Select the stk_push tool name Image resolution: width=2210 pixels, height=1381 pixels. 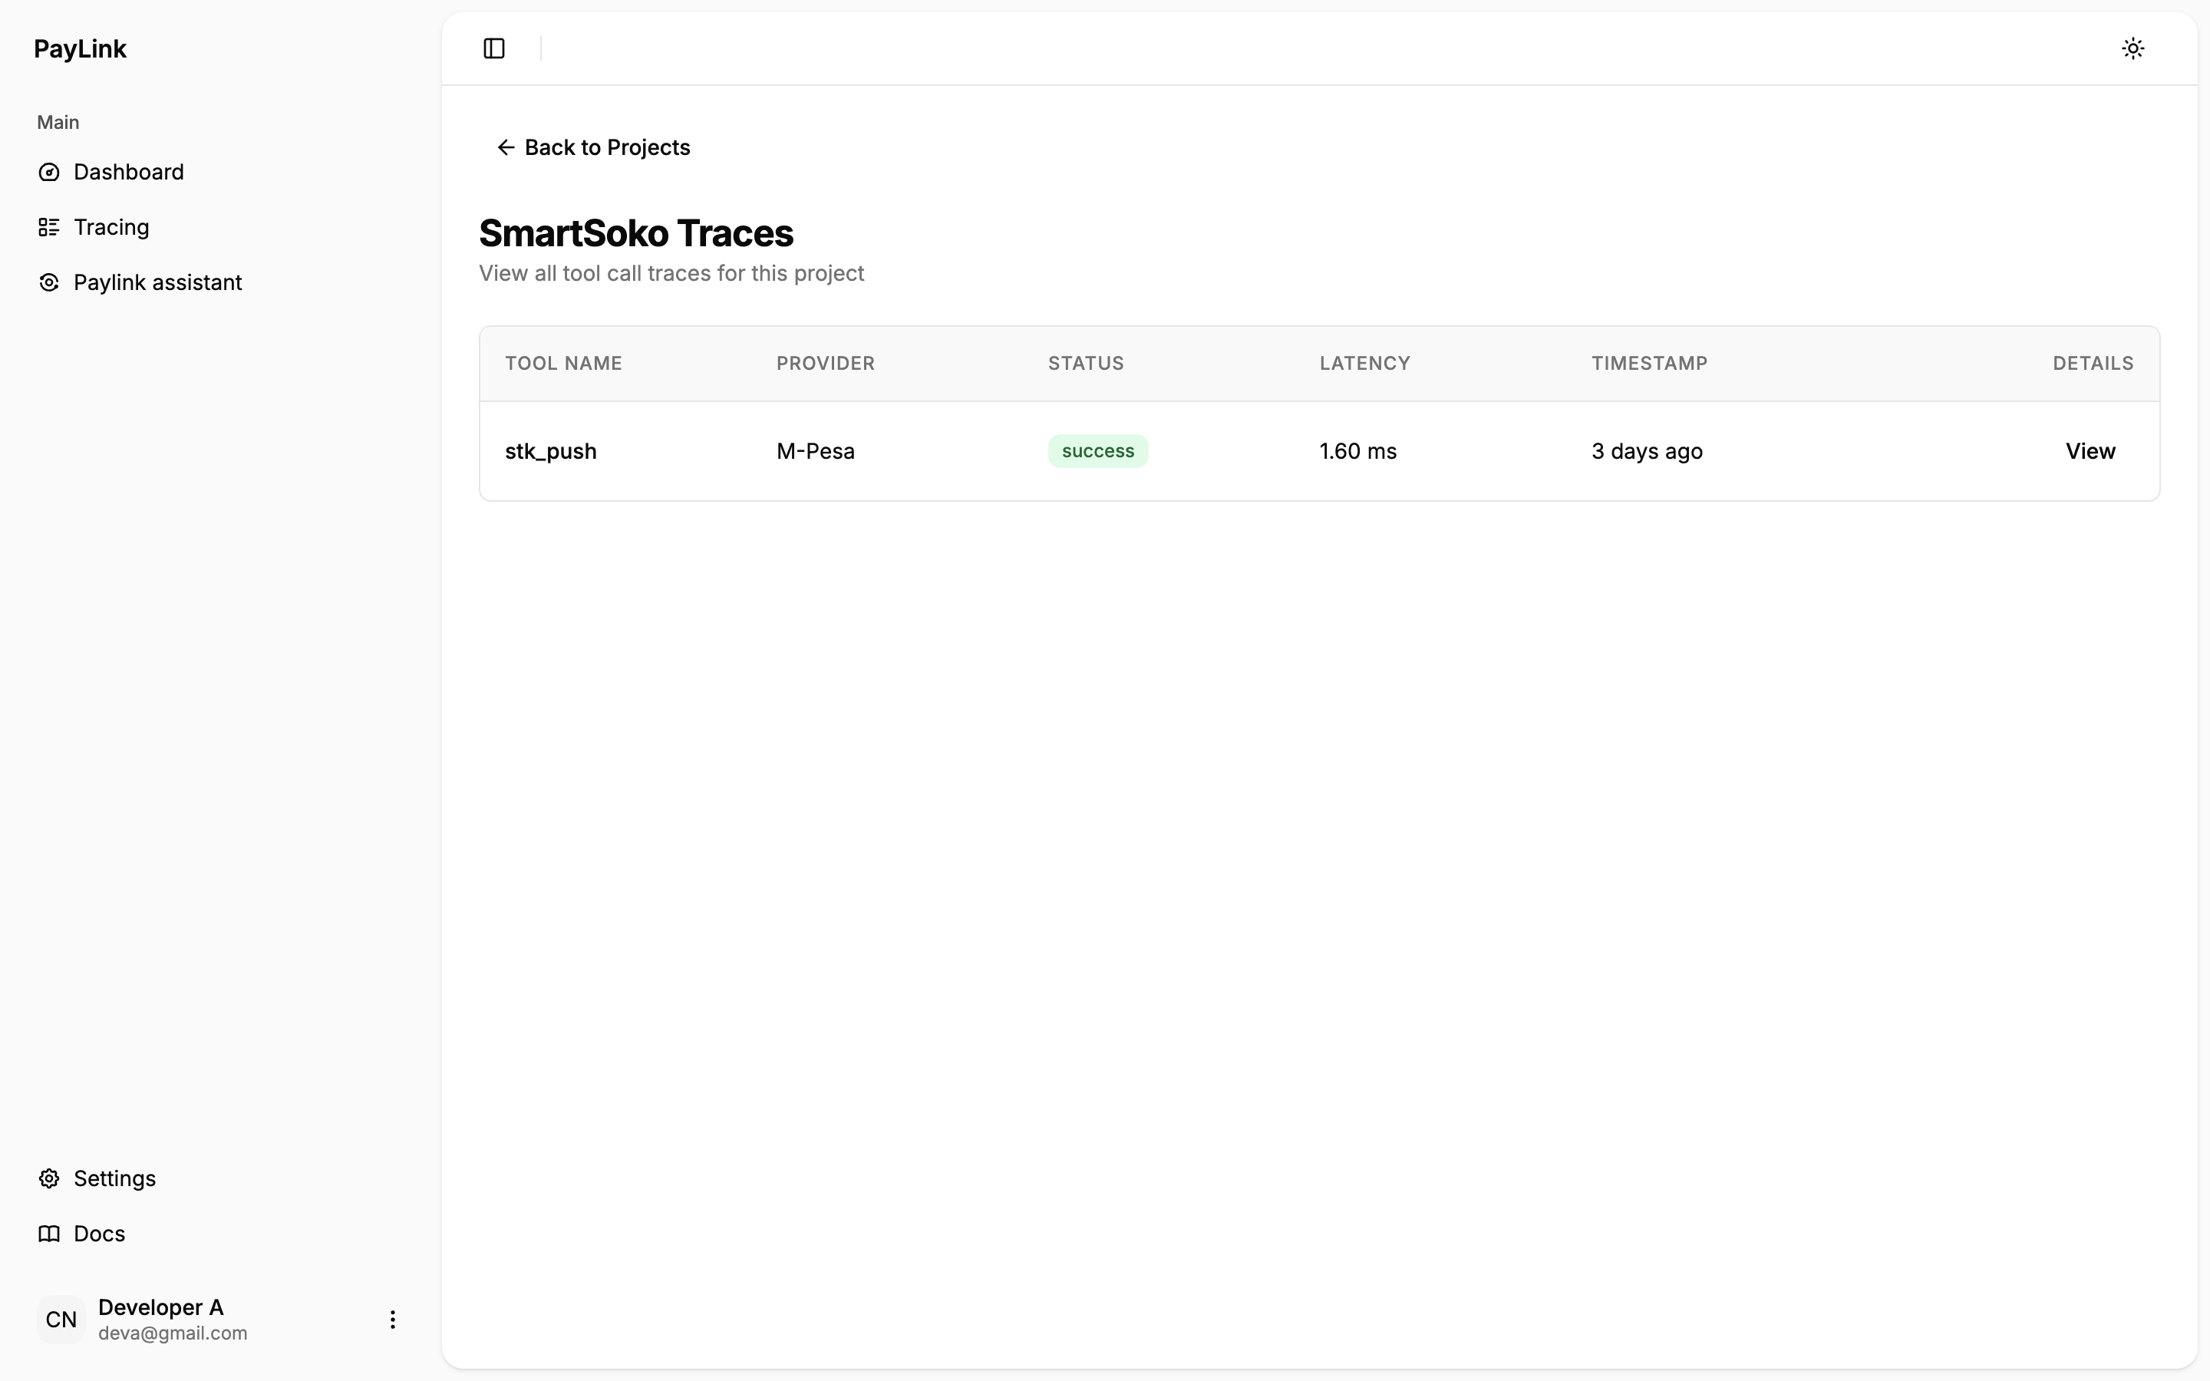[551, 451]
